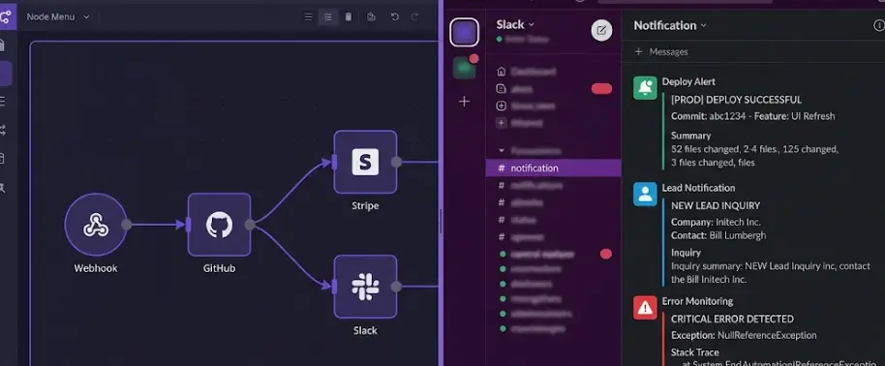
Task: Select the Stripe node on canvas
Action: pos(365,162)
